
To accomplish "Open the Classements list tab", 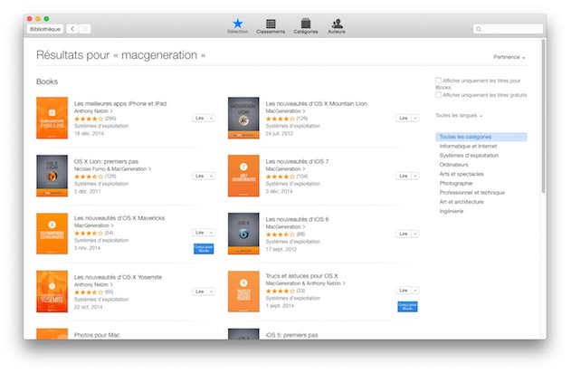I will (x=271, y=26).
